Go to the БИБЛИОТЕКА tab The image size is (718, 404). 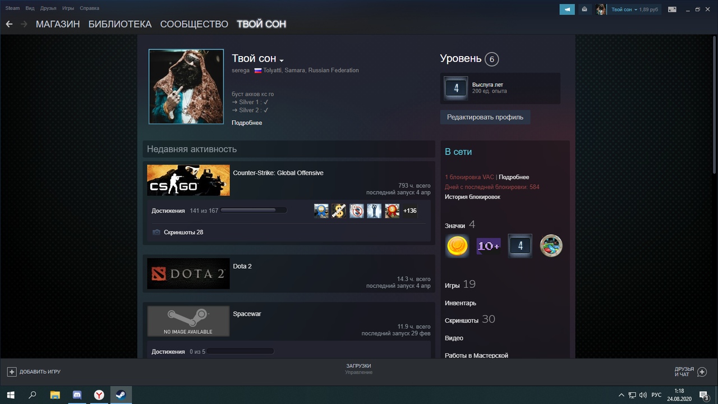click(x=120, y=24)
